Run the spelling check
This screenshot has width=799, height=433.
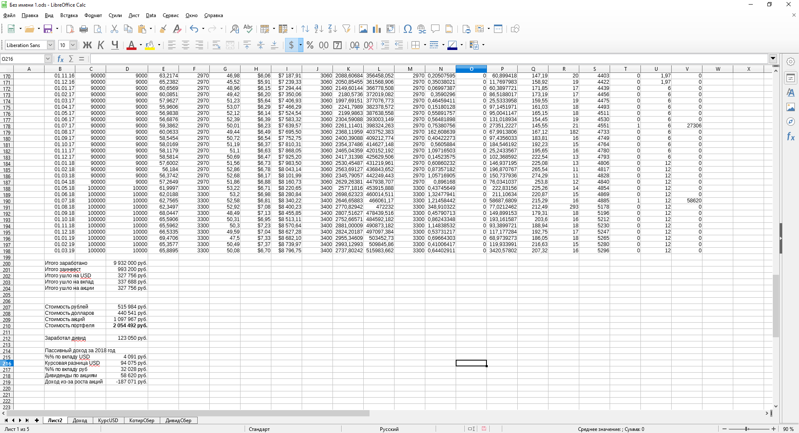point(248,29)
